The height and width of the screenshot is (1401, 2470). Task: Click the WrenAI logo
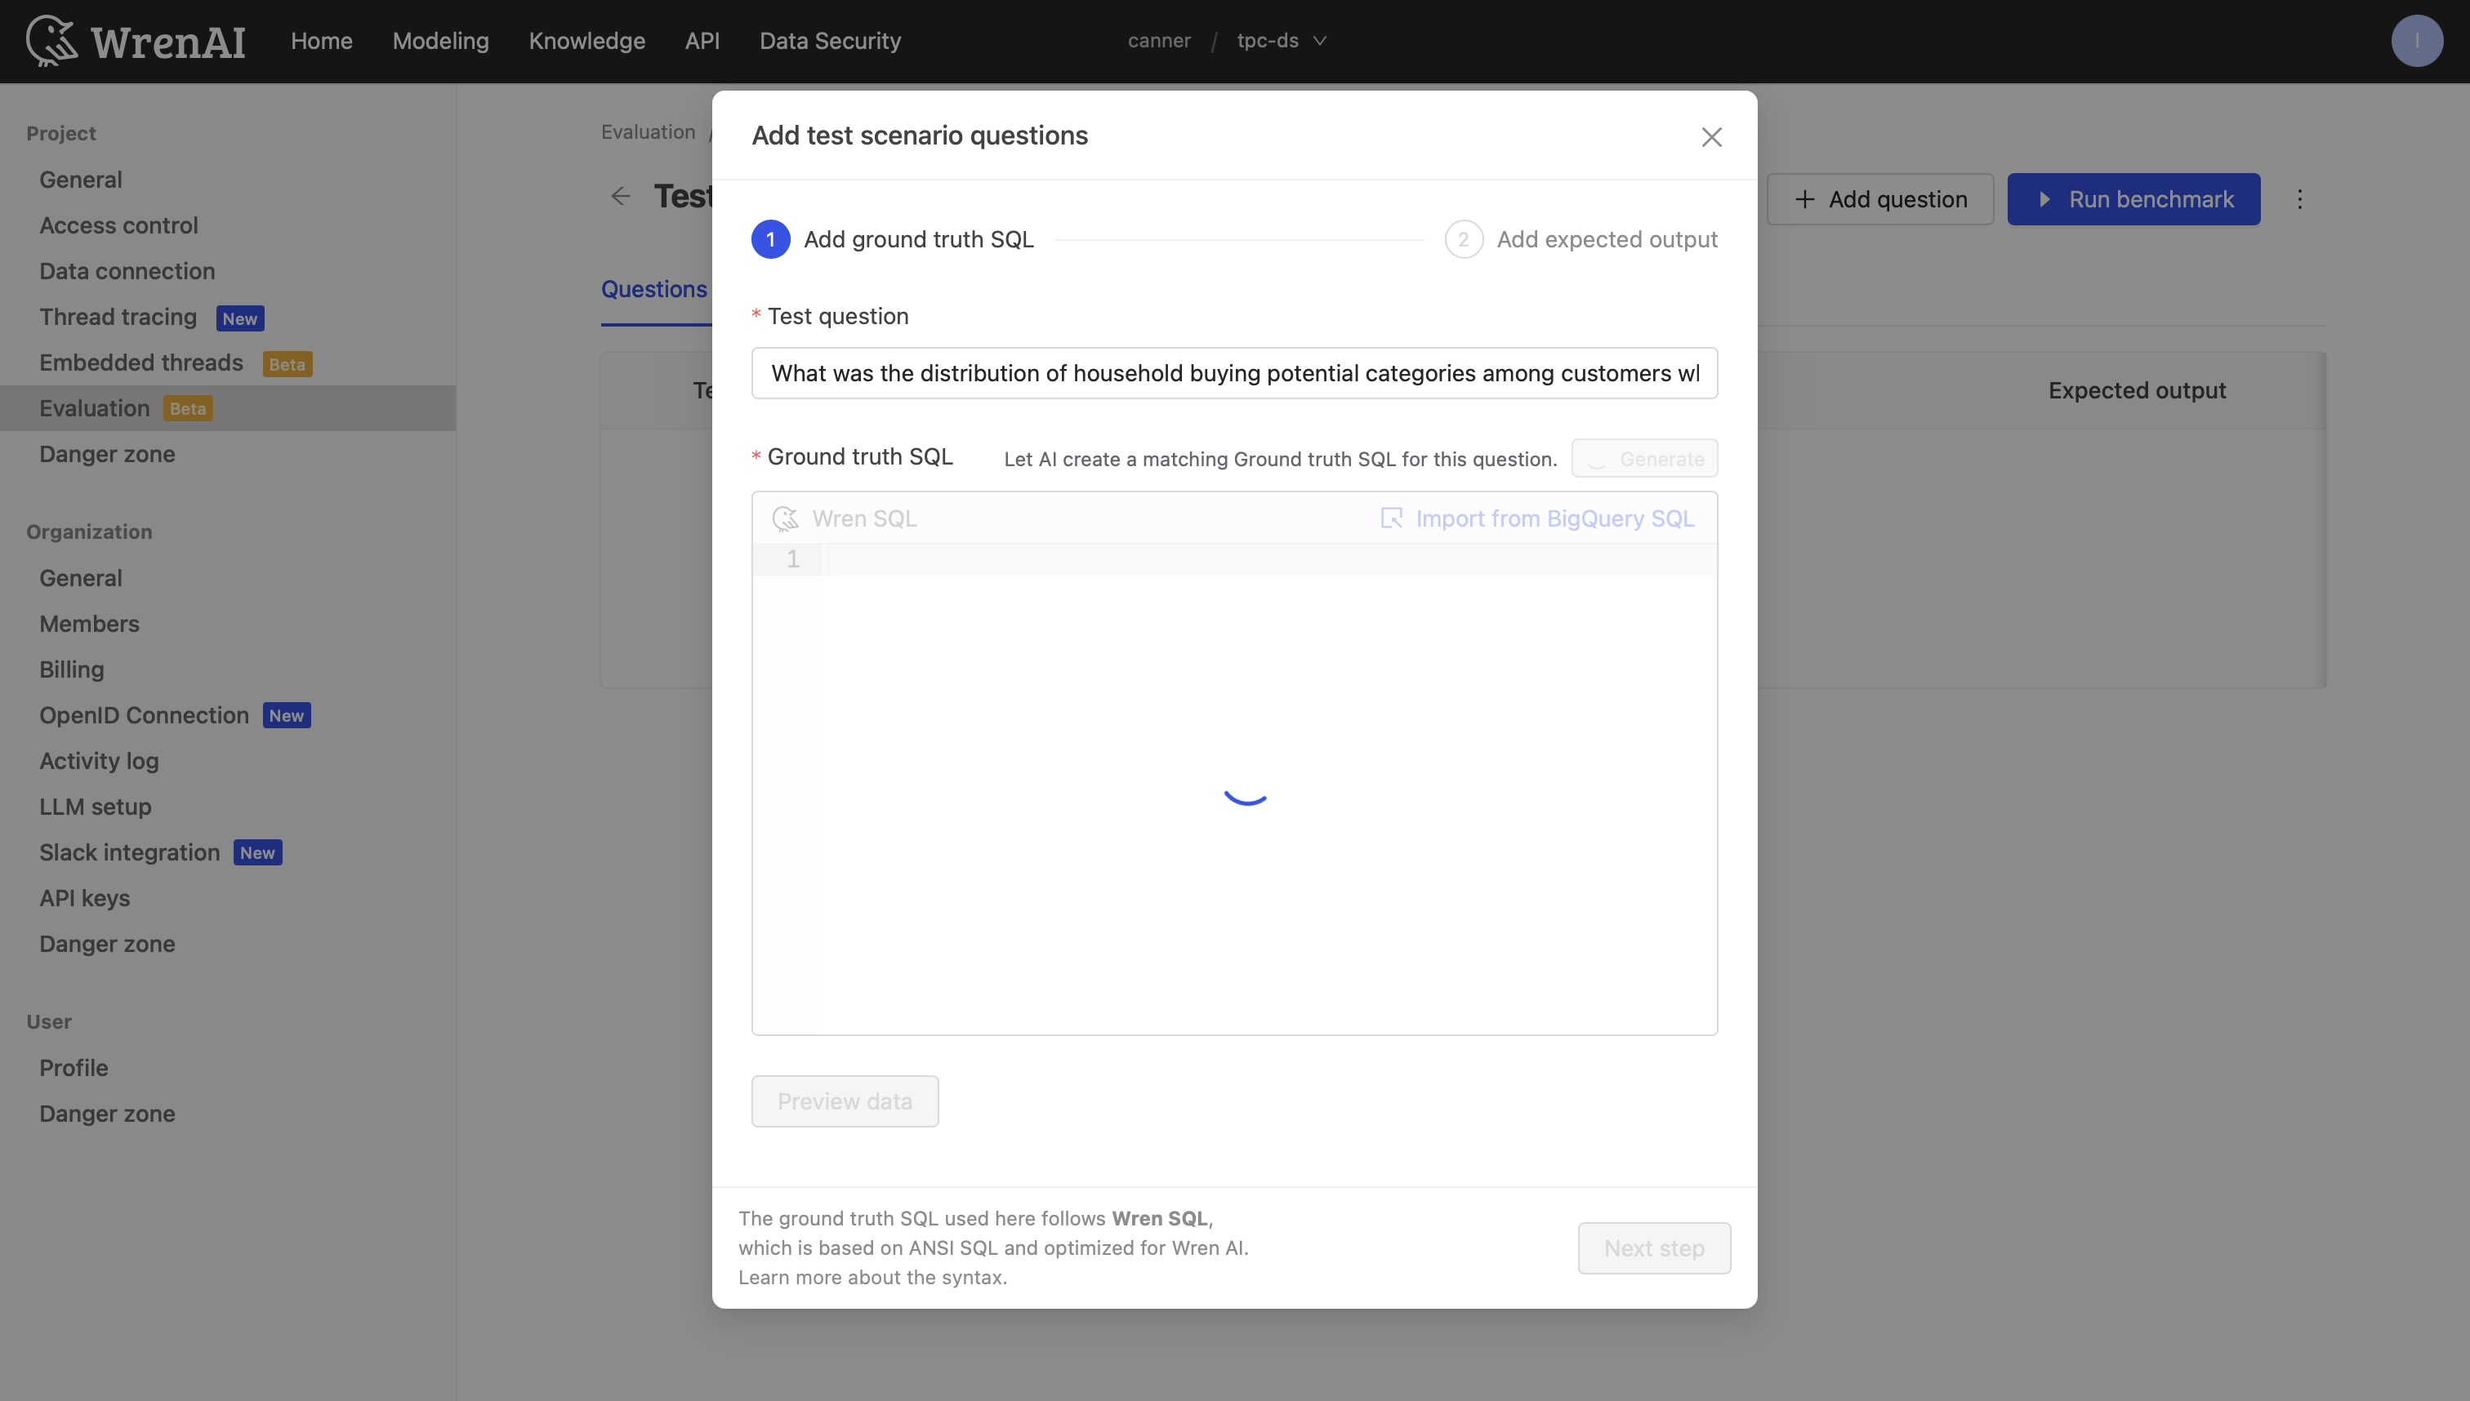[x=135, y=41]
